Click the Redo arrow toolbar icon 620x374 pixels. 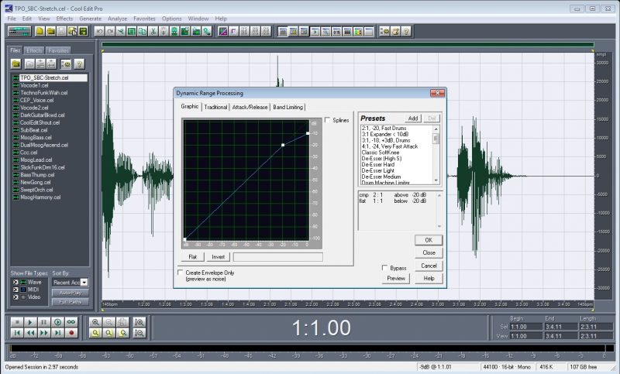coord(110,31)
